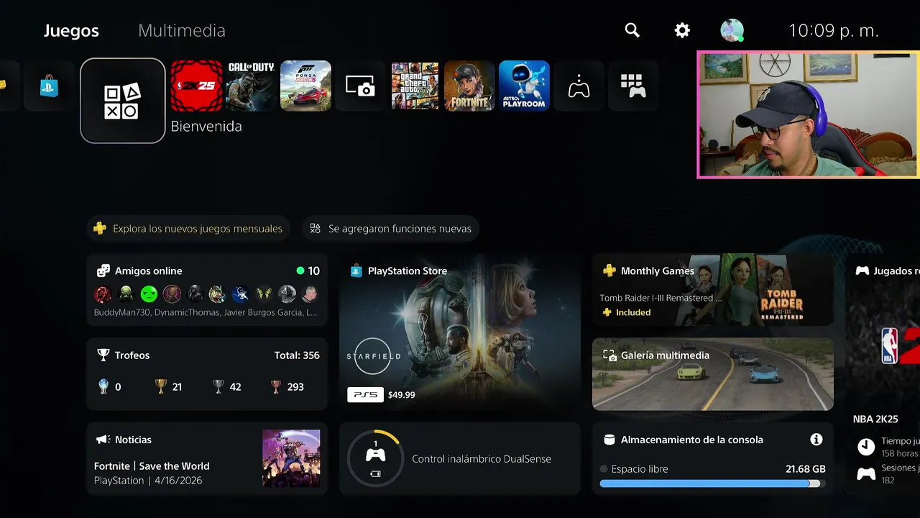Click the Starfield $49.99 price
The height and width of the screenshot is (518, 920).
(x=402, y=395)
